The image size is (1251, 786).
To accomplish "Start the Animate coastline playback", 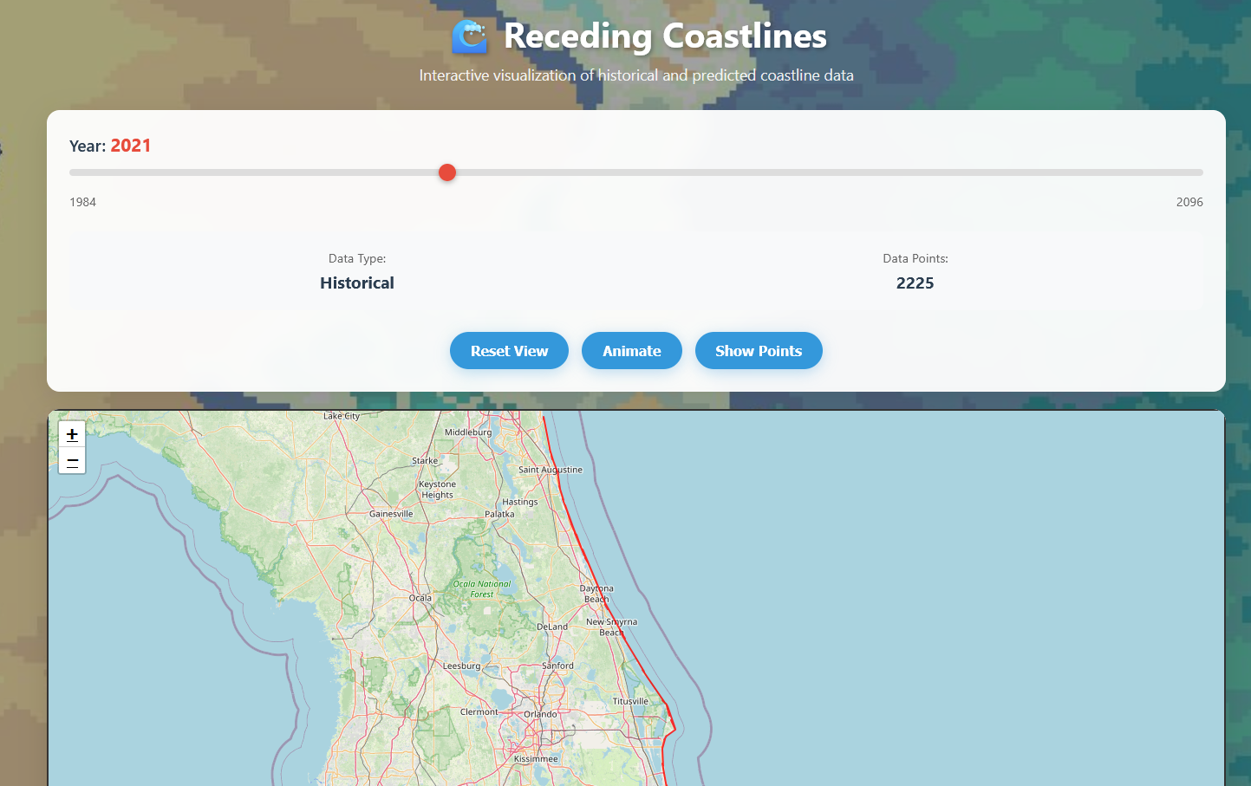I will tap(631, 351).
